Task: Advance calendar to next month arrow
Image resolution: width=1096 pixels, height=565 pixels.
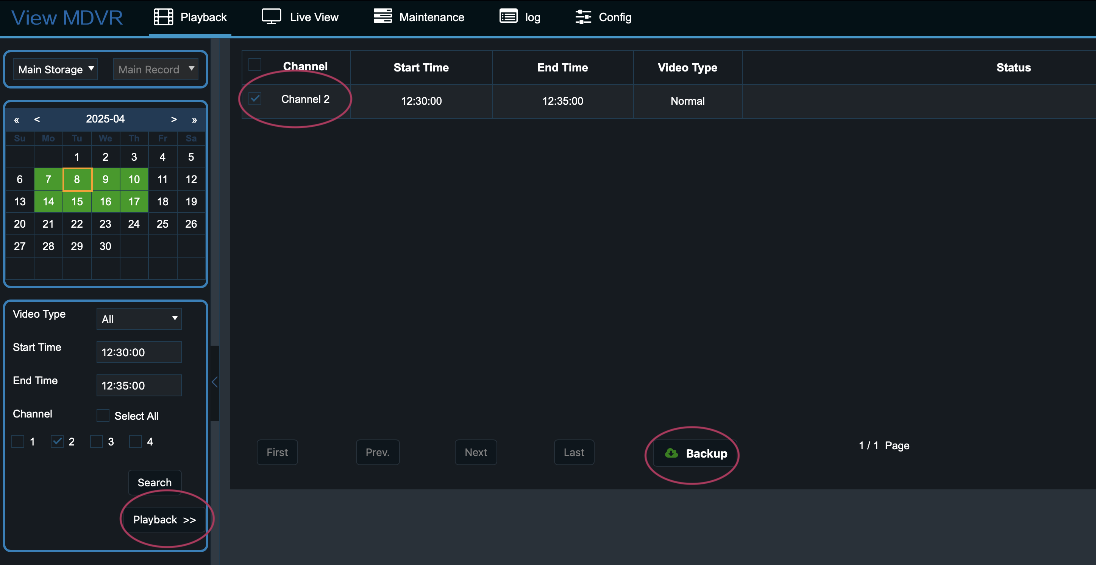Action: pos(173,120)
